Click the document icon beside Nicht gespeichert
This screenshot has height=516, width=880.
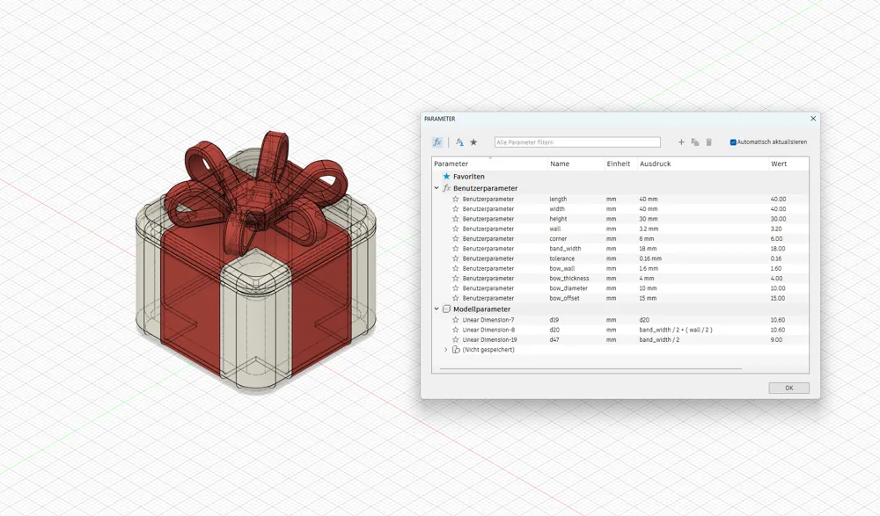coord(455,350)
